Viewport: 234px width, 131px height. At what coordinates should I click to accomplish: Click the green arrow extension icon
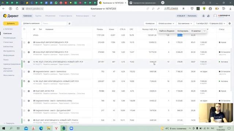[204, 9]
